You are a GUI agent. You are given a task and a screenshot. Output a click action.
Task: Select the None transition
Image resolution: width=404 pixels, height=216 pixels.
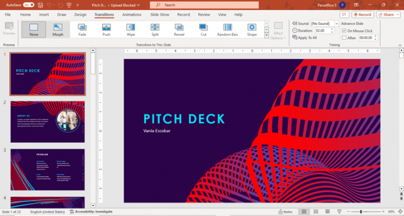[34, 29]
